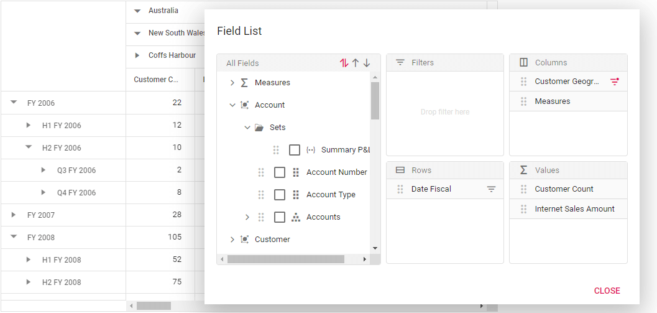Click drag handle of Internet Sales Amount

click(523, 209)
